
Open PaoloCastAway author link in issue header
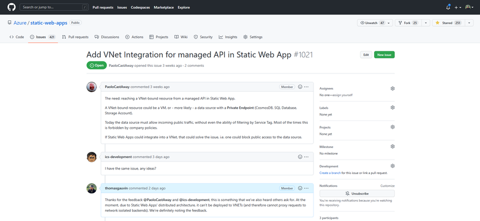point(121,65)
